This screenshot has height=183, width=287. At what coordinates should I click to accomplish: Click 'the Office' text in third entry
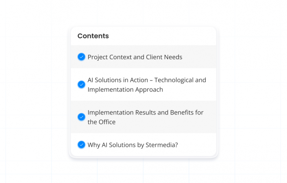click(102, 122)
